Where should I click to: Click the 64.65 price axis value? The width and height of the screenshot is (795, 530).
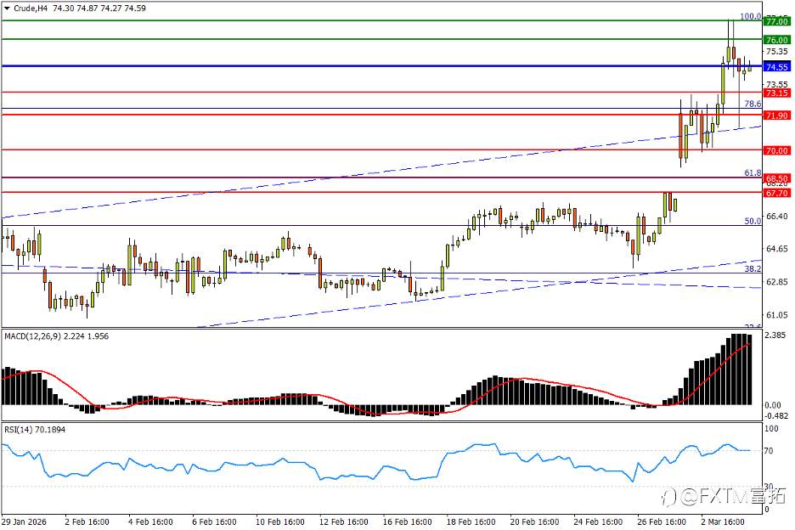pos(777,249)
